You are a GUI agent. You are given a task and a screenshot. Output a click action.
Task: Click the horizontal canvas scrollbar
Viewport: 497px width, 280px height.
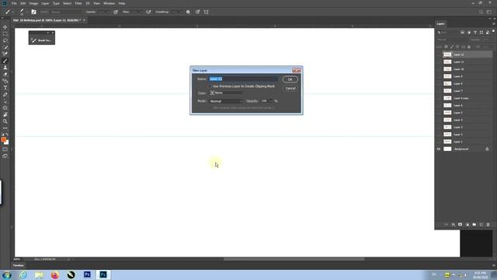click(x=294, y=259)
